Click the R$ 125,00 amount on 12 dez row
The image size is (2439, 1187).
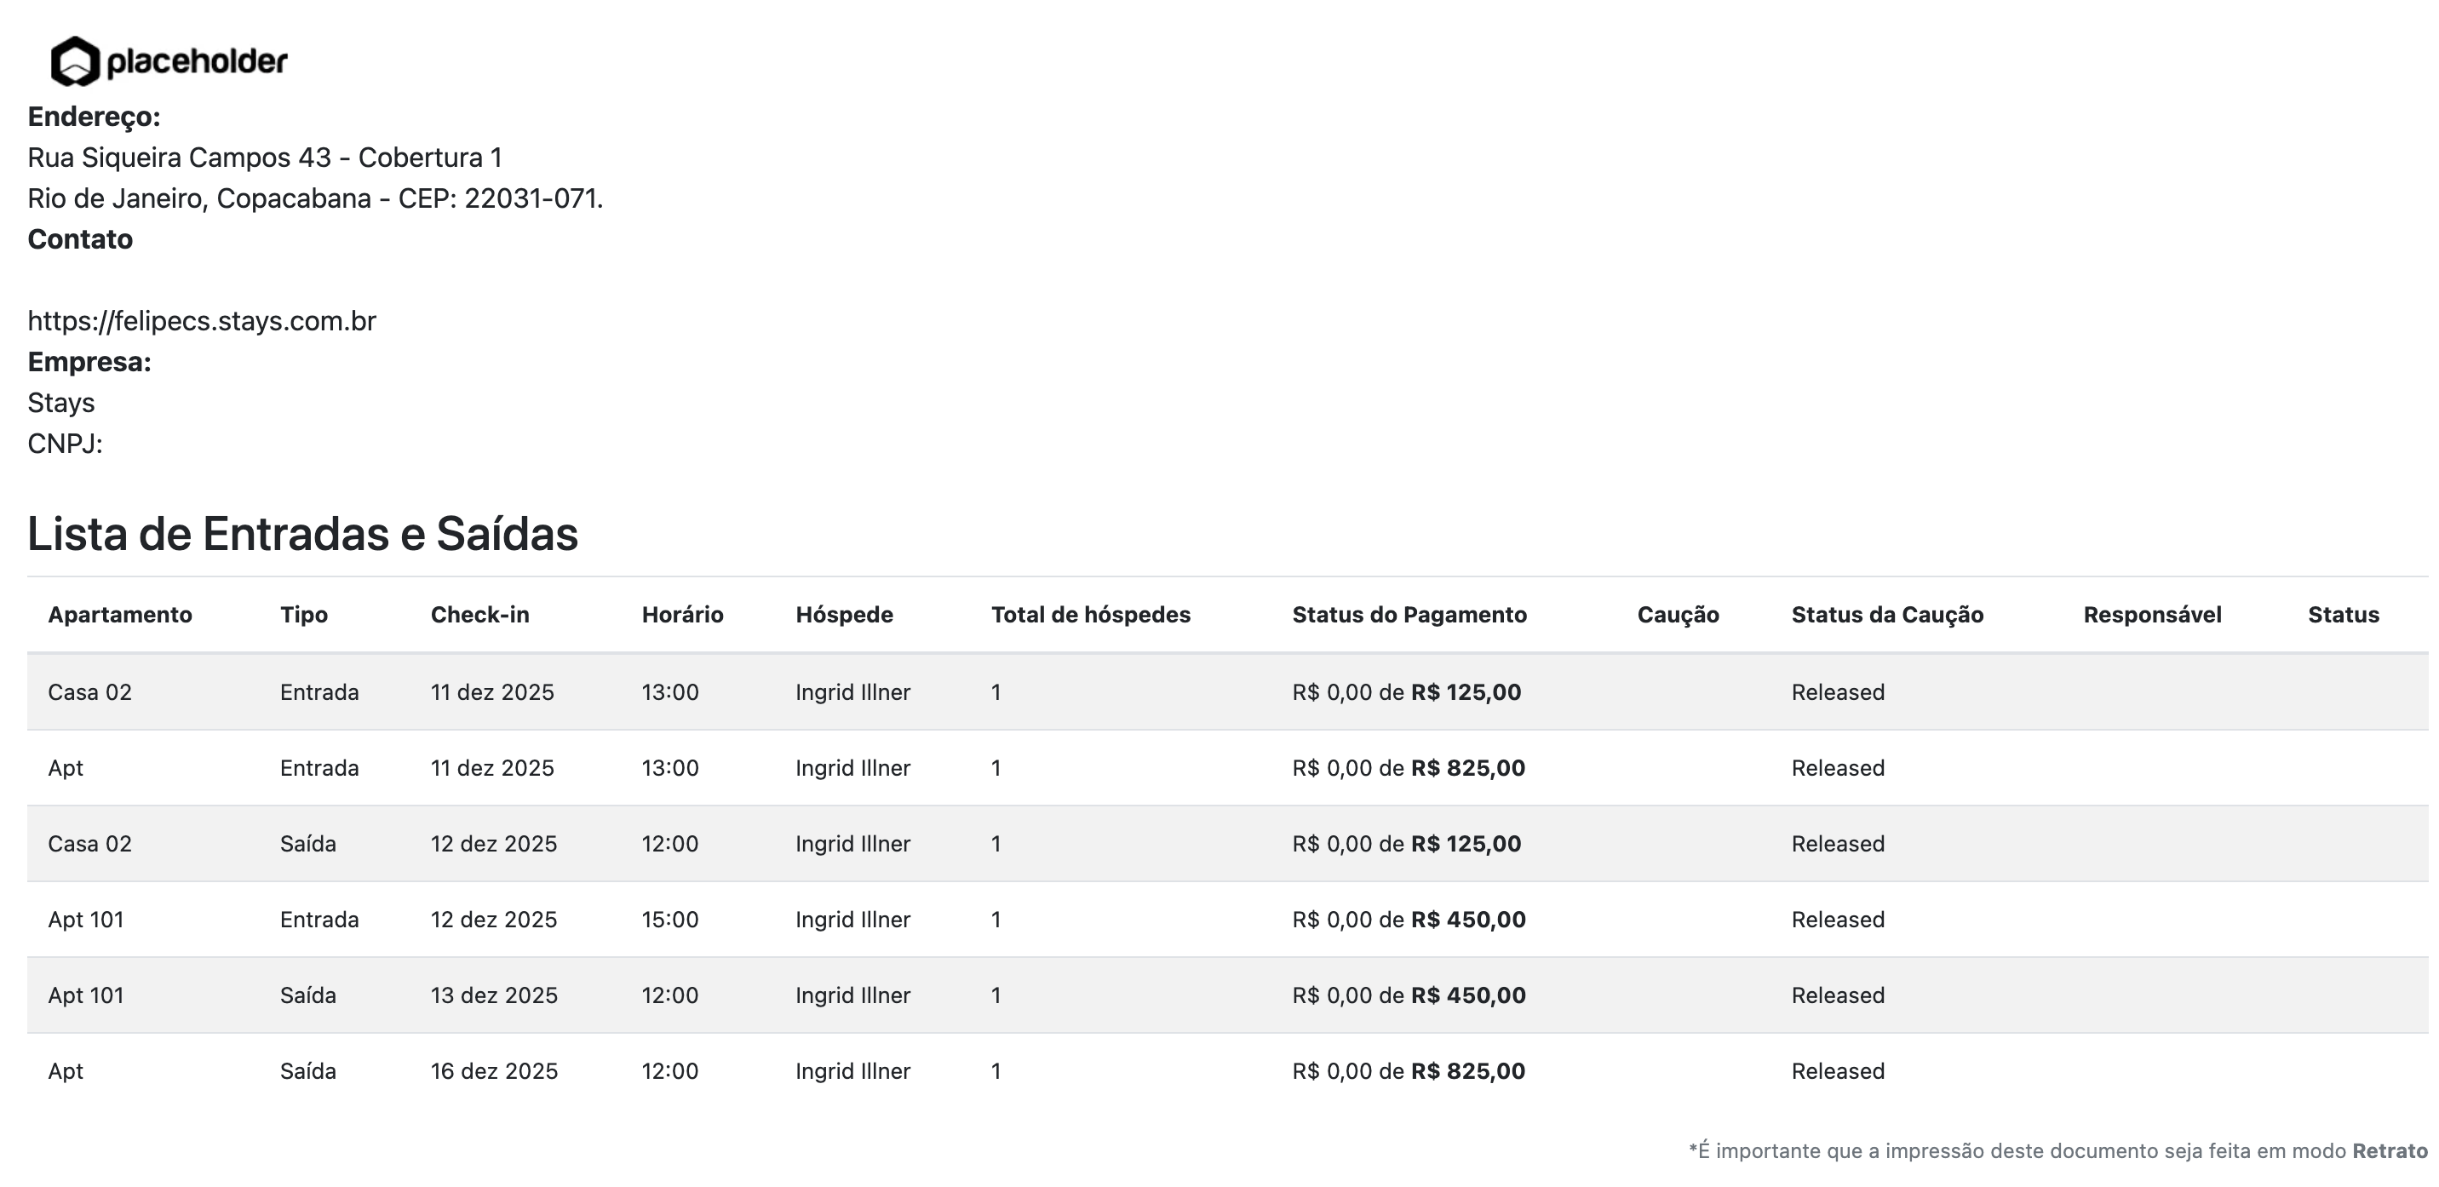(x=1466, y=843)
